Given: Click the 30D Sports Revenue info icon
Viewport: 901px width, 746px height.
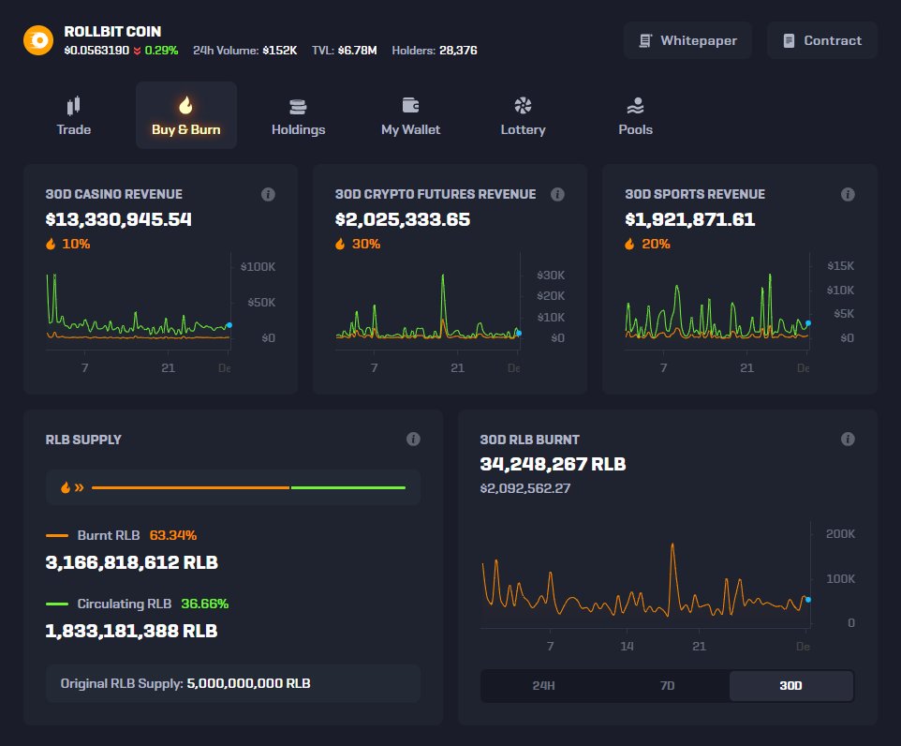Looking at the screenshot, I should 848,194.
